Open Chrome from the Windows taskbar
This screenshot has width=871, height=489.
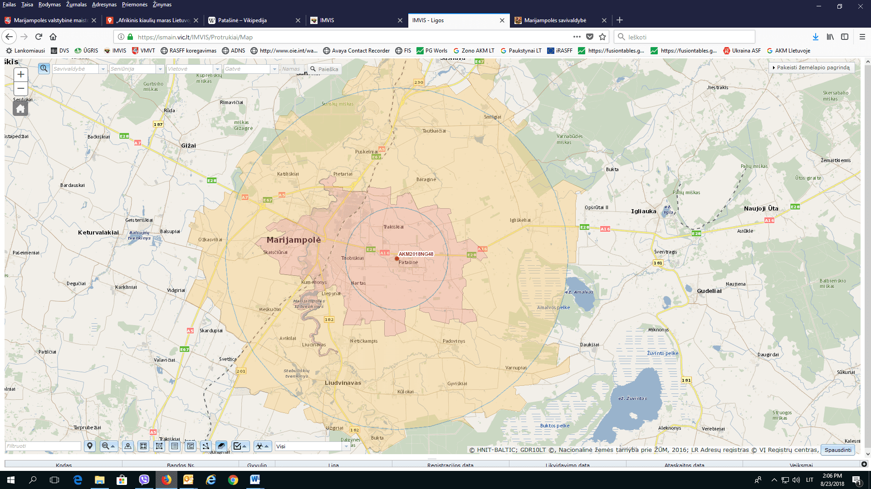coord(233,480)
